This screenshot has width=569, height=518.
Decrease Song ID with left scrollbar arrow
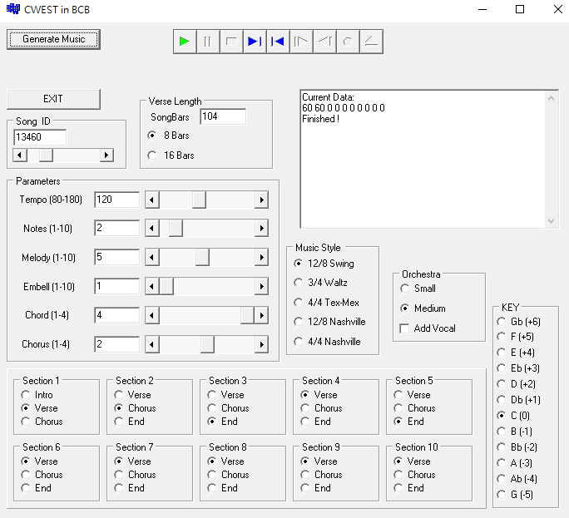pyautogui.click(x=20, y=155)
